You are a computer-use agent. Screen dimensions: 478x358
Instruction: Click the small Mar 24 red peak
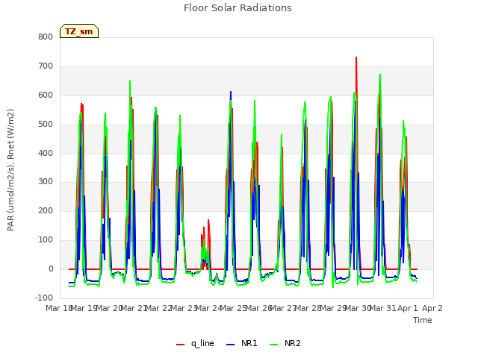point(208,221)
